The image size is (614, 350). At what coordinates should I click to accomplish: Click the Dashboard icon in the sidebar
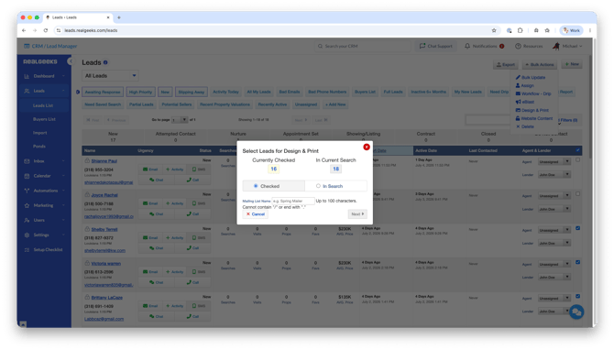click(x=27, y=76)
